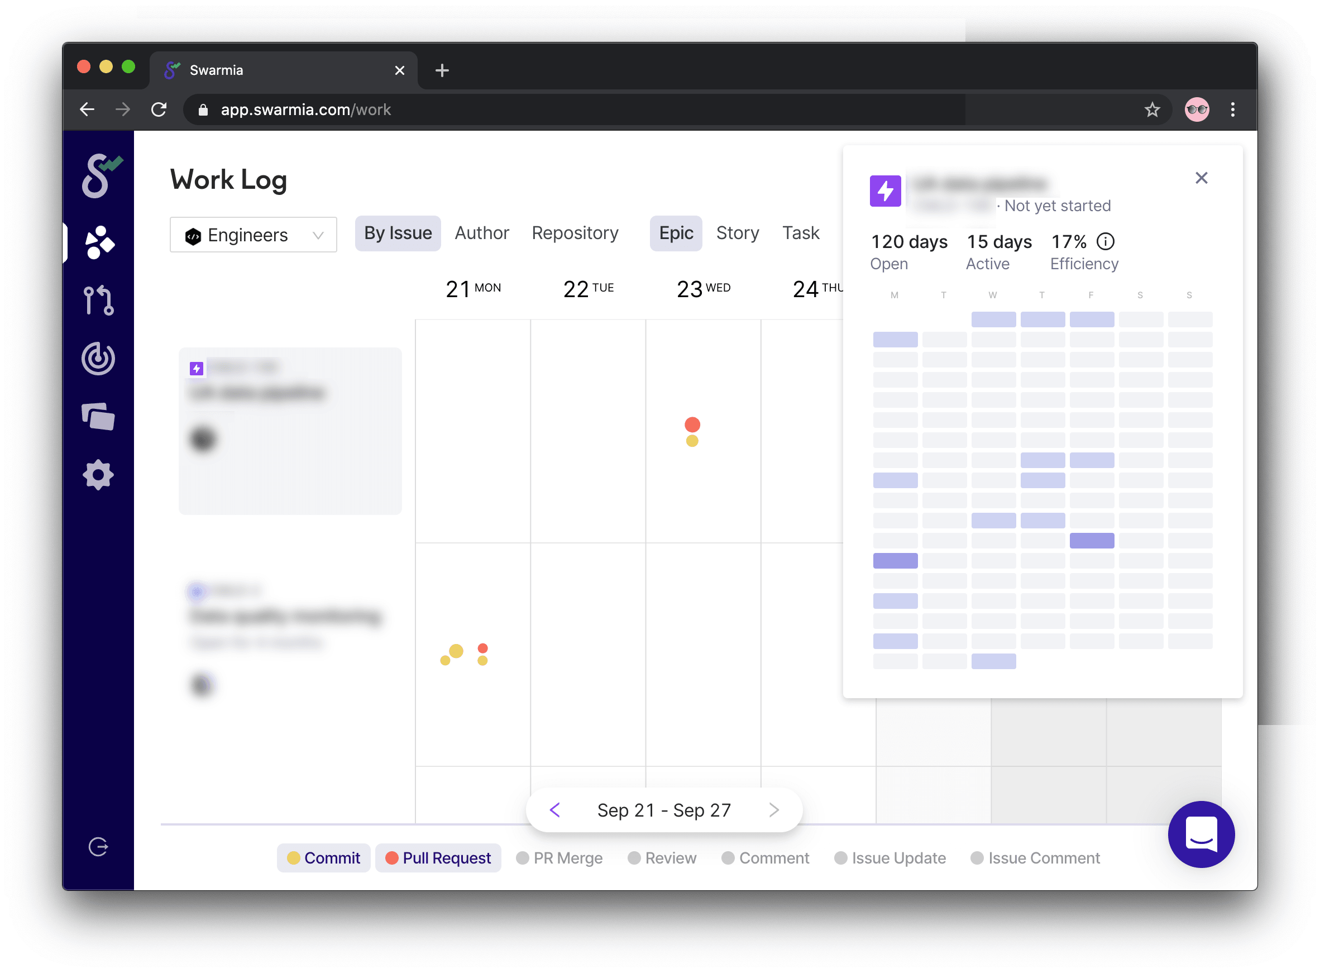Click the logout icon in sidebar
The width and height of the screenshot is (1320, 973).
click(98, 847)
